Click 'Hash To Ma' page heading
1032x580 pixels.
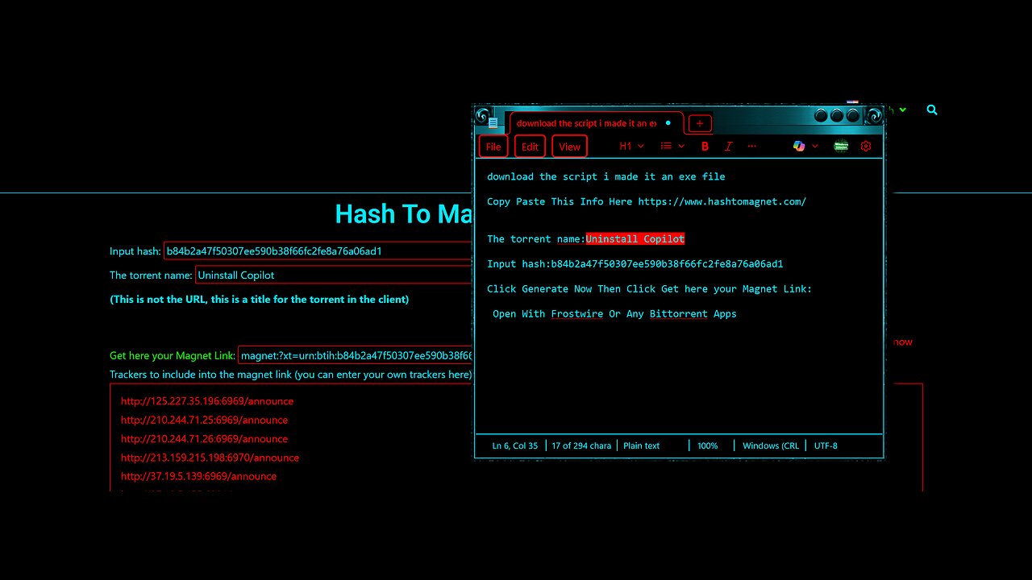pyautogui.click(x=404, y=214)
